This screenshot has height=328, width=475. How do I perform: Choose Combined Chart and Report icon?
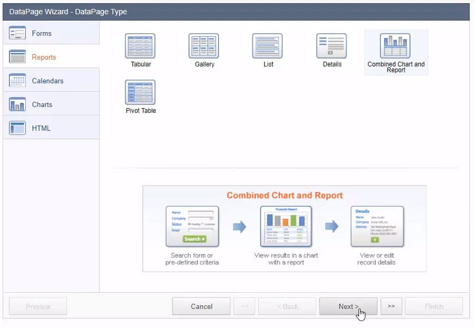[395, 46]
